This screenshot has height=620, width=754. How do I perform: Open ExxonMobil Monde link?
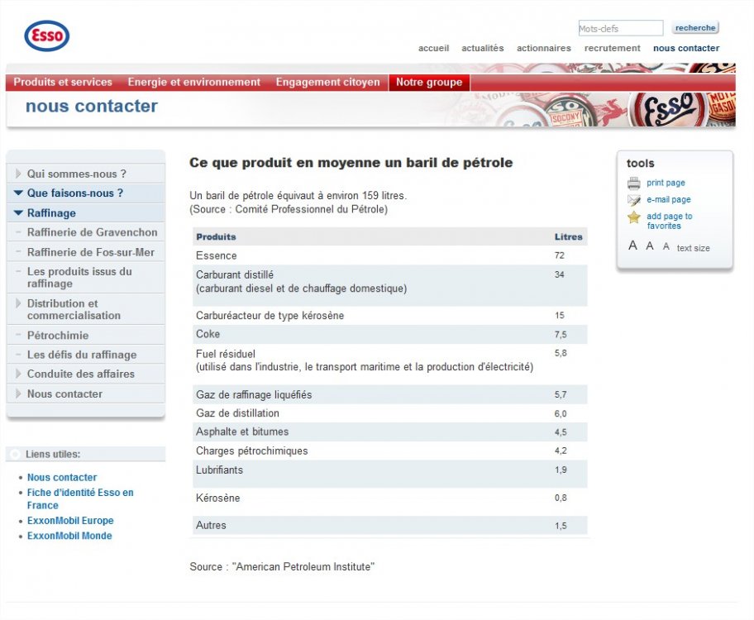click(69, 536)
